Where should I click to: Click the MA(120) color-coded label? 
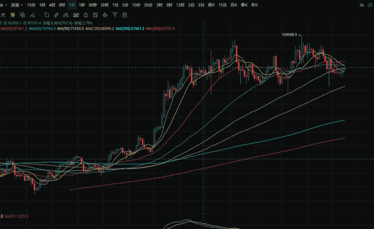point(100,29)
